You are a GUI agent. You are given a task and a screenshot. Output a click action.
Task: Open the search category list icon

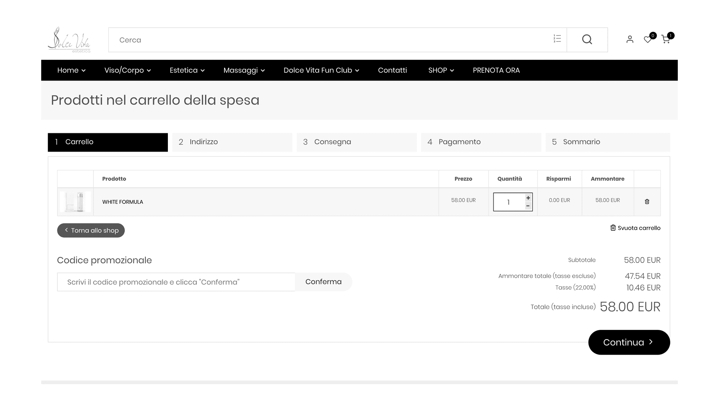(557, 39)
